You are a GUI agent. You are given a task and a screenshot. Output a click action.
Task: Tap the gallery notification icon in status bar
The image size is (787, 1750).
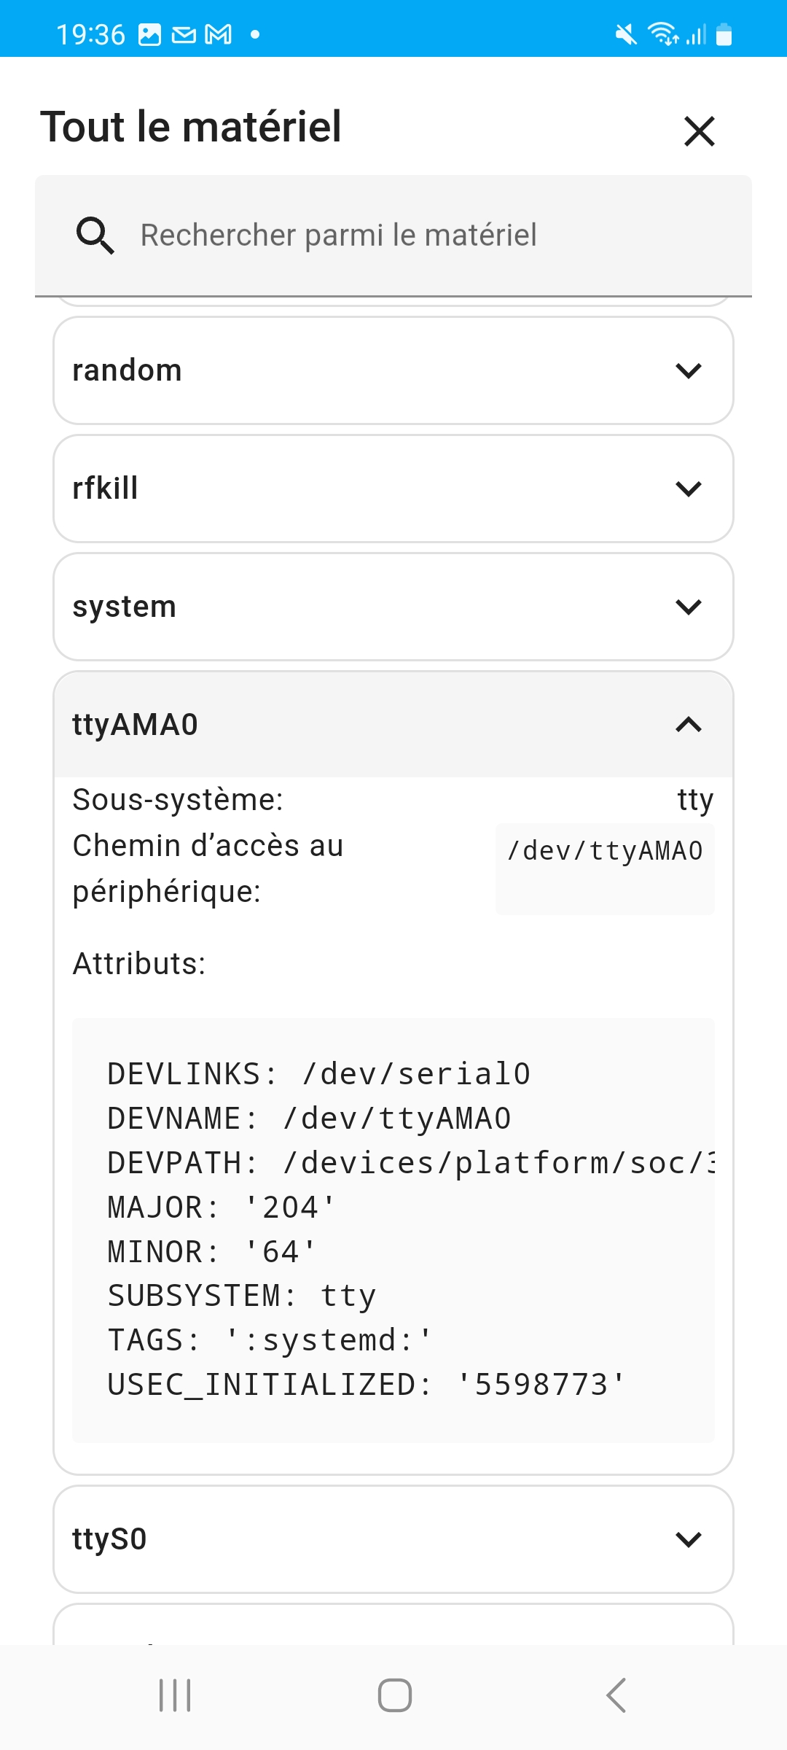pos(149,34)
